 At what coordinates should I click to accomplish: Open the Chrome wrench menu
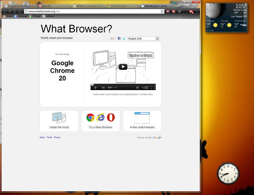(197, 11)
